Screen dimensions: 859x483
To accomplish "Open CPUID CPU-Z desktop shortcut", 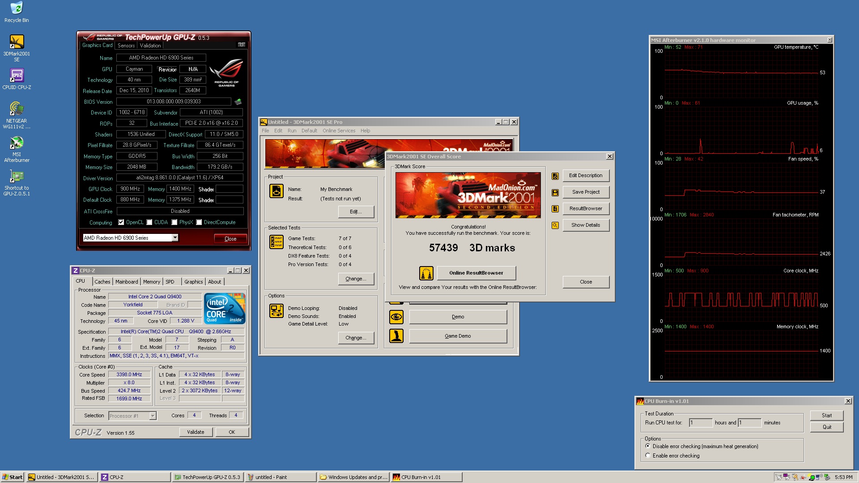I will (x=17, y=79).
